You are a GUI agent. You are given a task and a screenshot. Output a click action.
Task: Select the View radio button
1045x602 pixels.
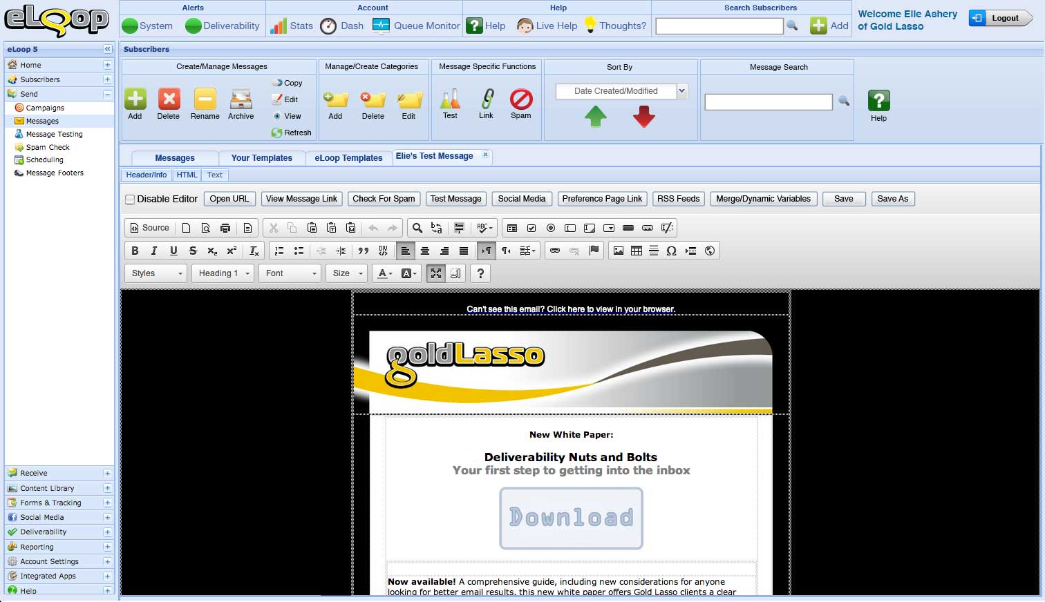tap(277, 116)
